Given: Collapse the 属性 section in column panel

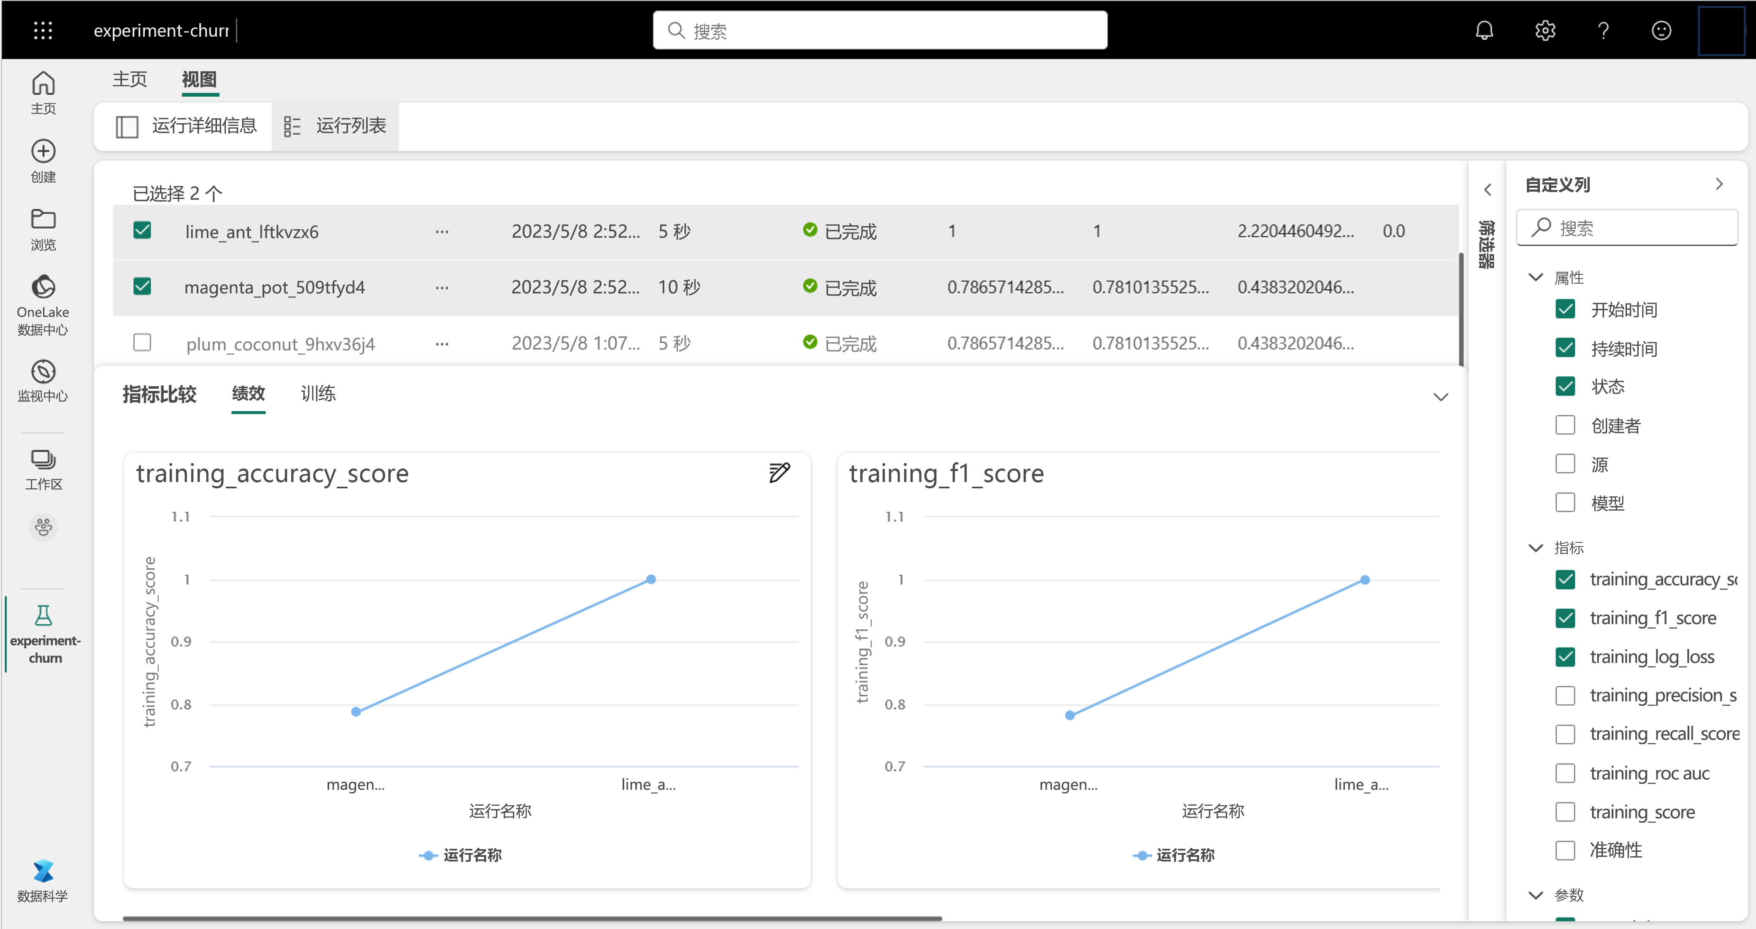Looking at the screenshot, I should (x=1536, y=277).
